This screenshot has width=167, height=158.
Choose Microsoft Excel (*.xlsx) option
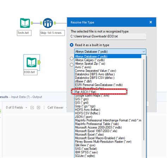(x=108, y=134)
